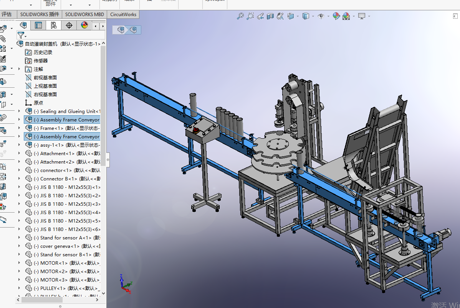Click the feature tree horizontal scroll-right arrow
This screenshot has height=308, width=460.
point(97,300)
